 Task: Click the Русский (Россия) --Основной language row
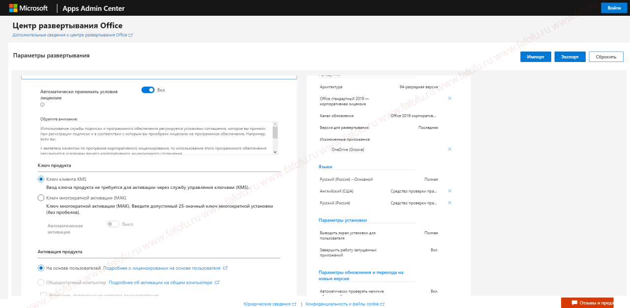pyautogui.click(x=378, y=179)
